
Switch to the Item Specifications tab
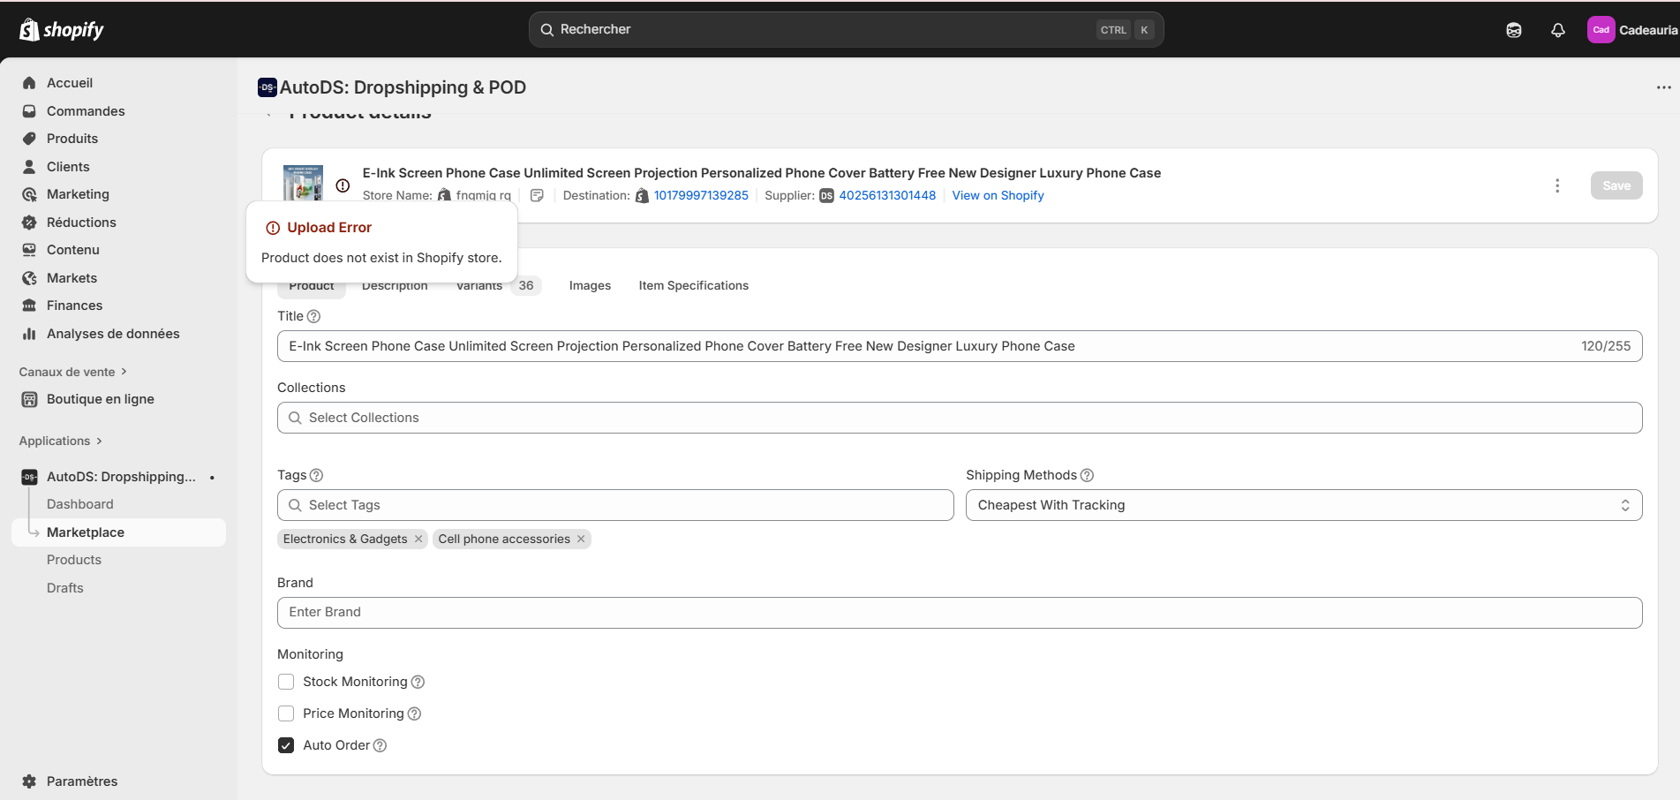point(693,285)
